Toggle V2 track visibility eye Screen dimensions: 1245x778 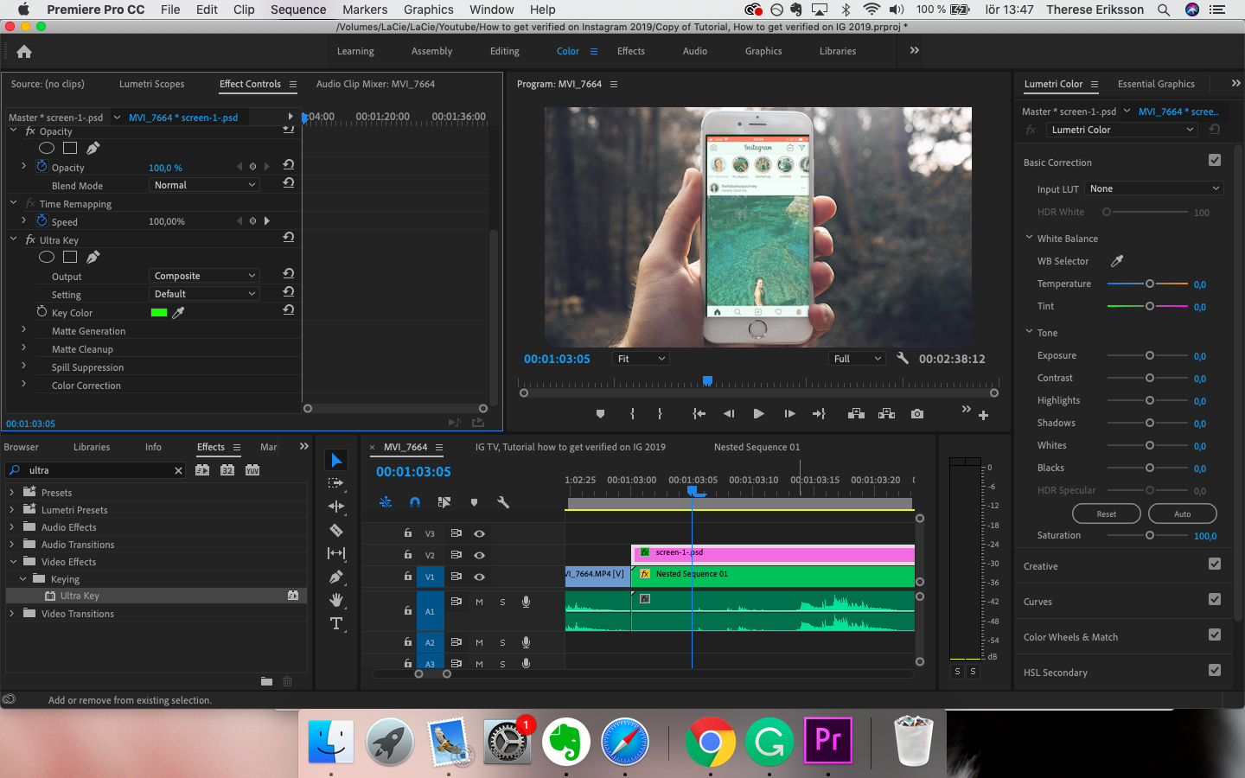[479, 555]
